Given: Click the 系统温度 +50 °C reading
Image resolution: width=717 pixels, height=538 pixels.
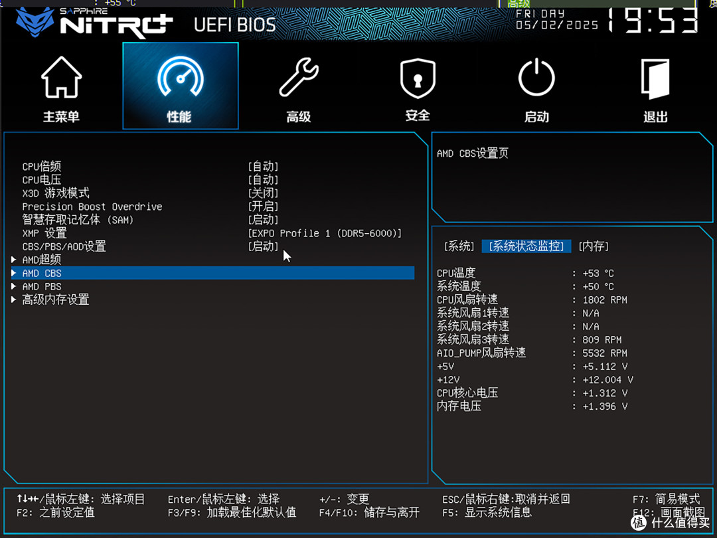Looking at the screenshot, I should coord(598,286).
